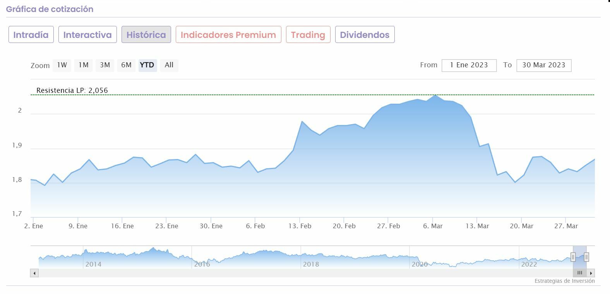This screenshot has width=610, height=294.
Task: Click the right navigator range handle
Action: 586,257
